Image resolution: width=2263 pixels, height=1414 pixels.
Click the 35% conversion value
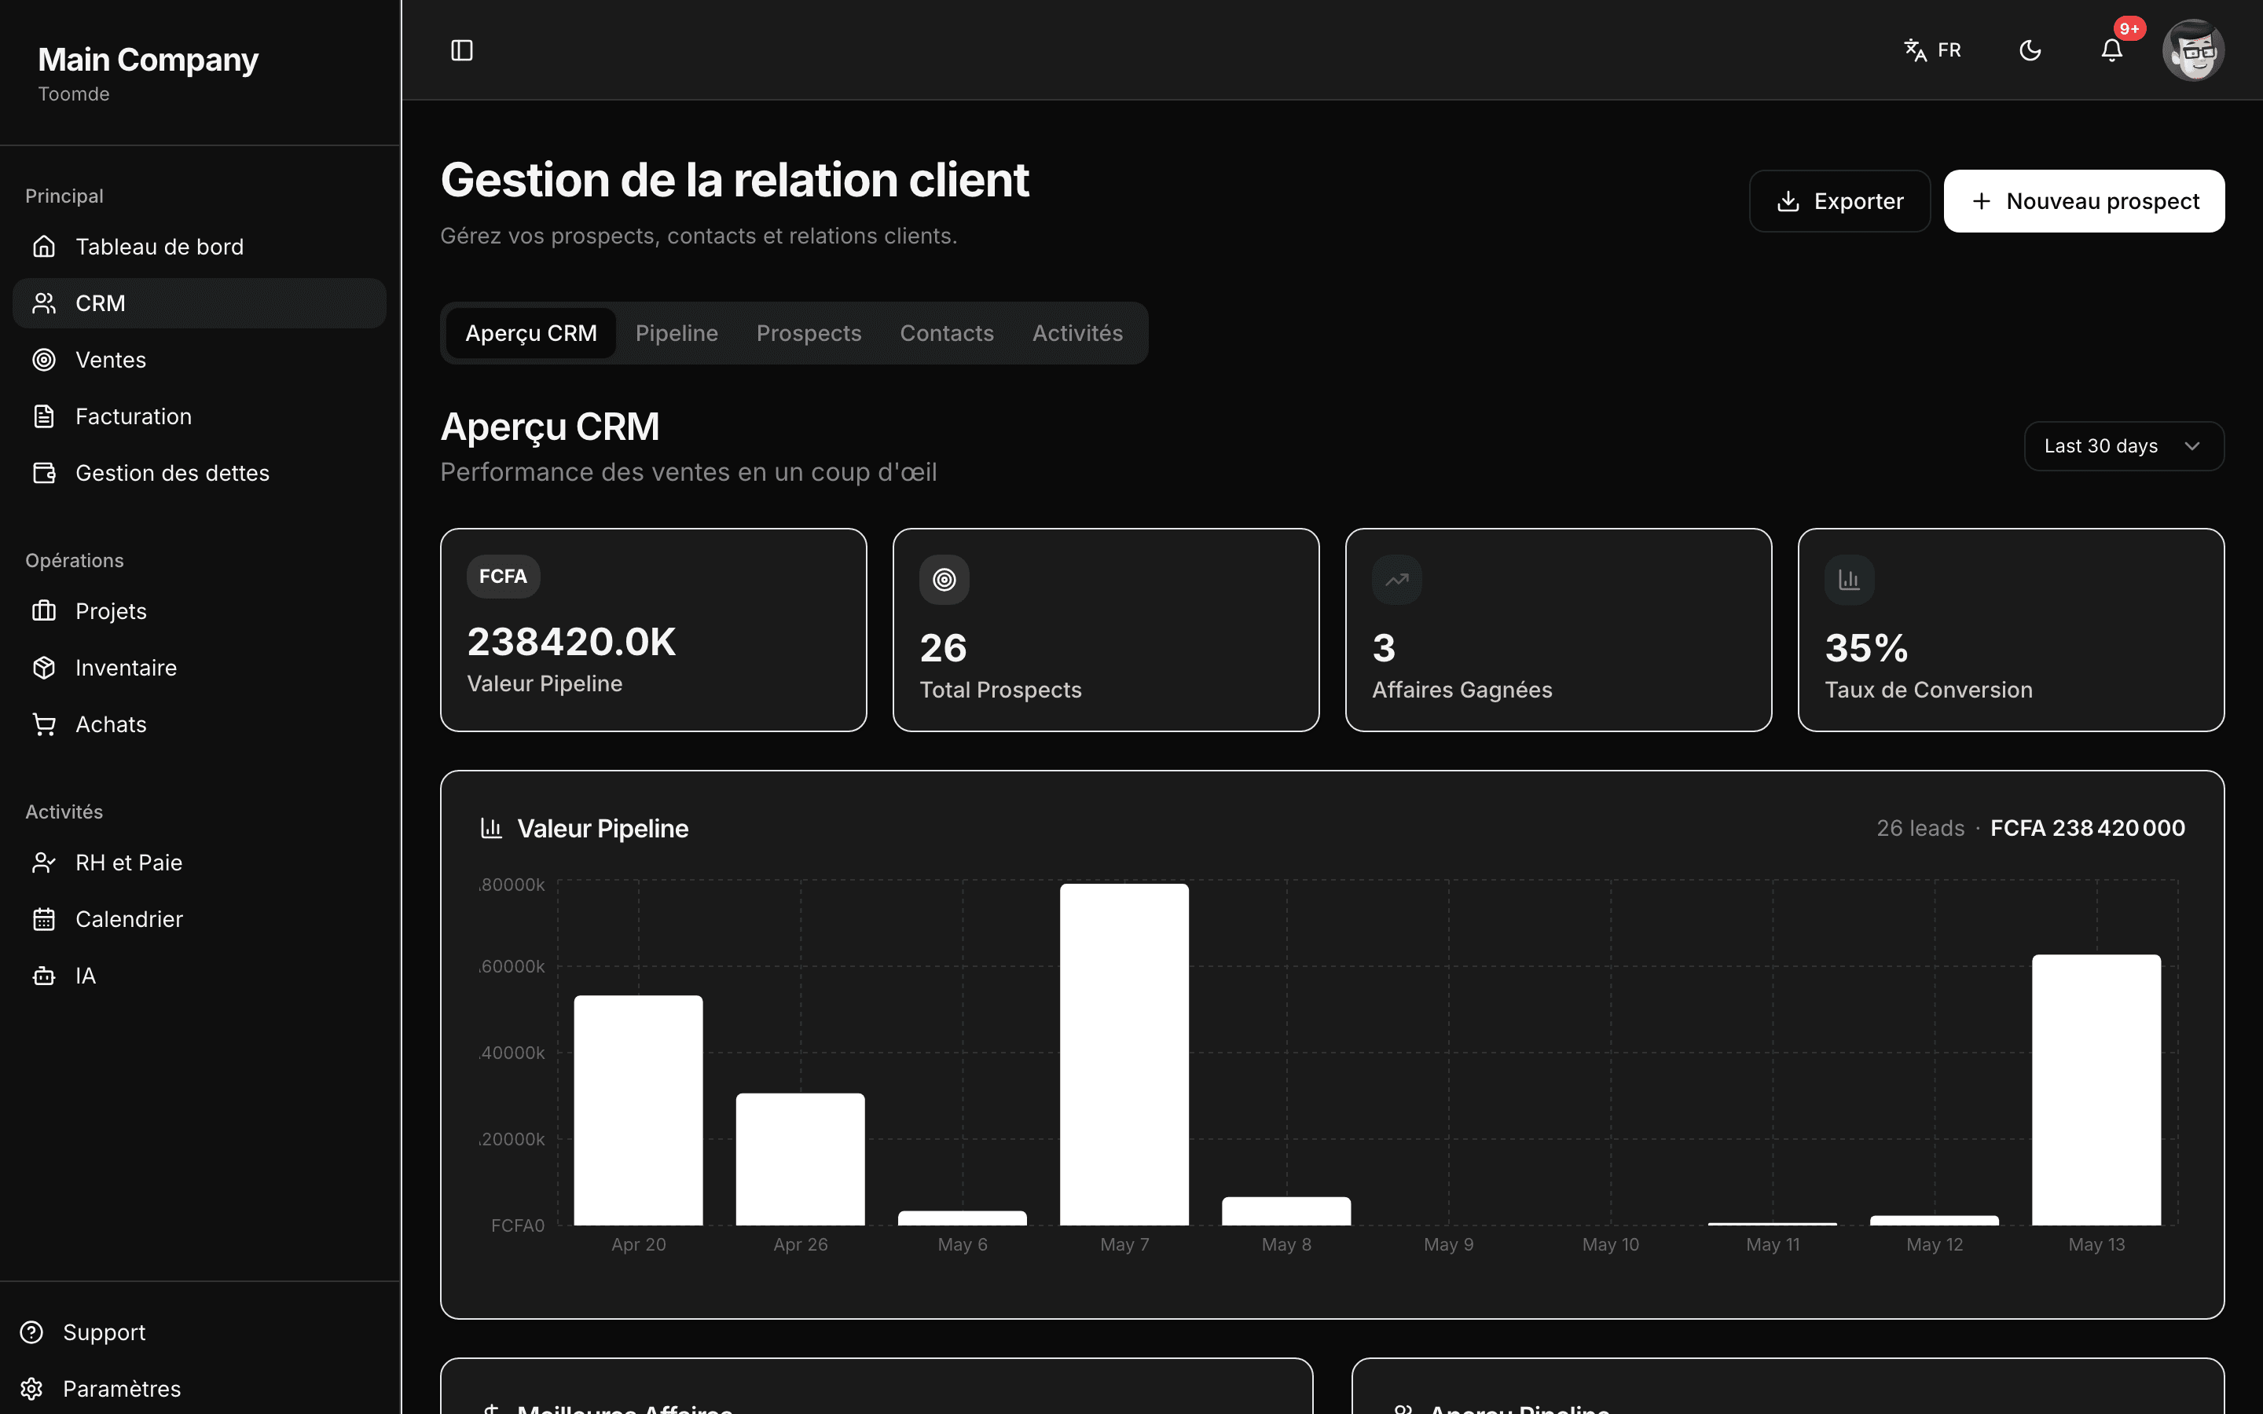pyautogui.click(x=1866, y=647)
